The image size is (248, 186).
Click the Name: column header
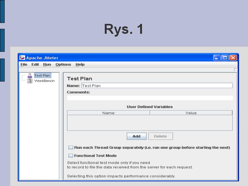108,113
